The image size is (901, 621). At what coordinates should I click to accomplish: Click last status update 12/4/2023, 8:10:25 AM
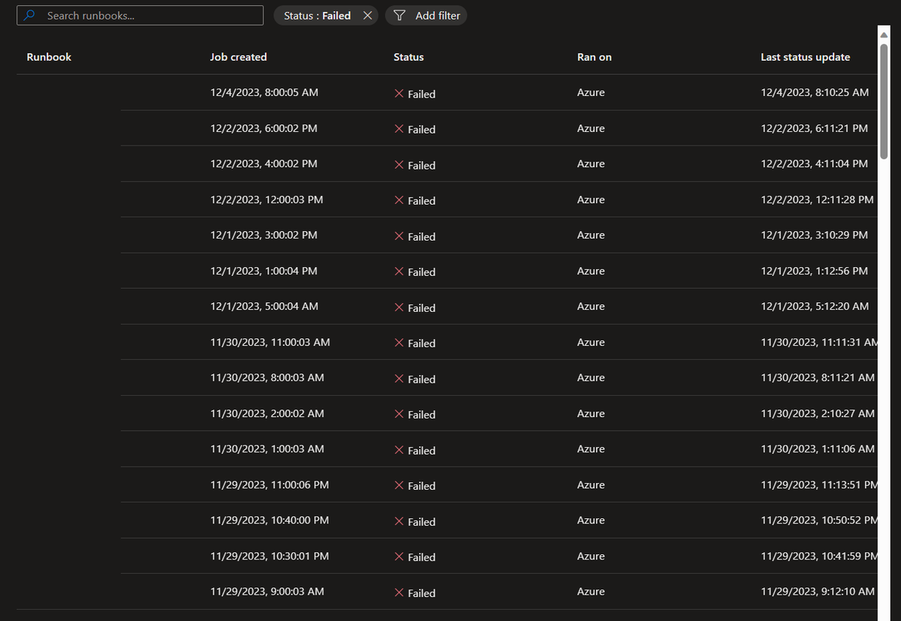(815, 92)
